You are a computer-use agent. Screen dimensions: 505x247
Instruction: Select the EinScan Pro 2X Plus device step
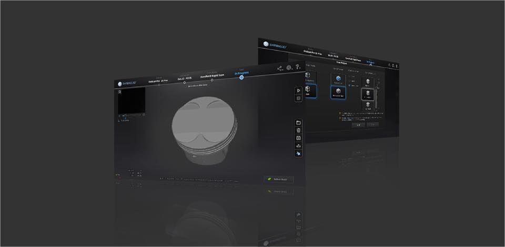(158, 81)
